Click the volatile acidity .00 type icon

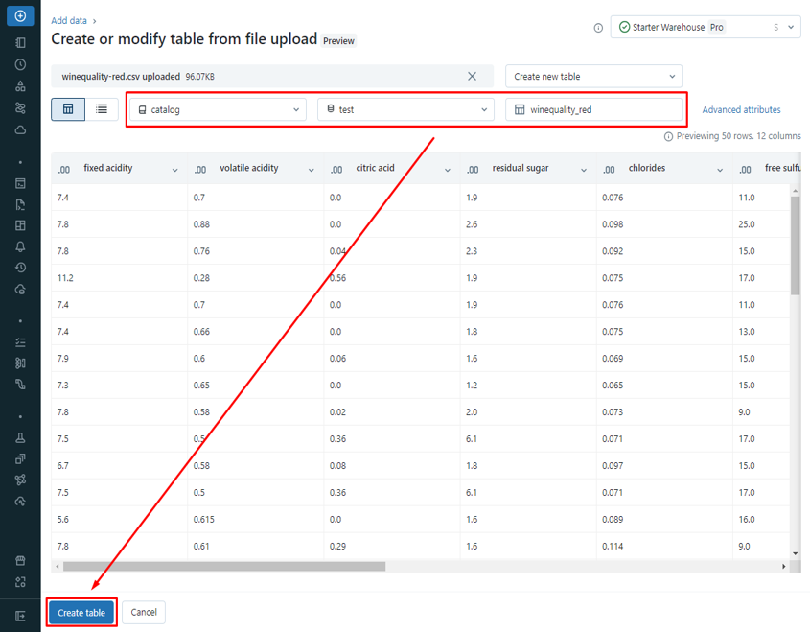[x=200, y=170]
